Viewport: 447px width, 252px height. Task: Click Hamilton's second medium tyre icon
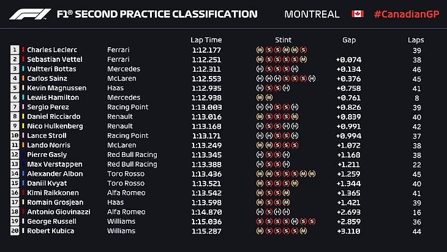click(x=269, y=97)
